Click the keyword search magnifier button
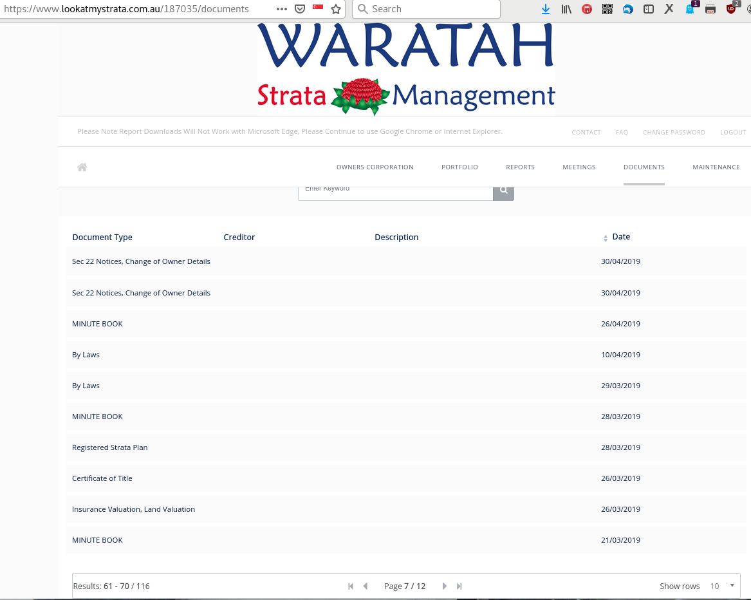 [503, 192]
